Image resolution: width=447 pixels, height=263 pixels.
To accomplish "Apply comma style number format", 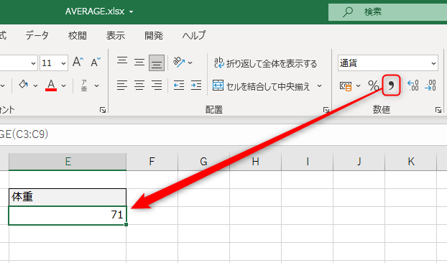I will 392,86.
